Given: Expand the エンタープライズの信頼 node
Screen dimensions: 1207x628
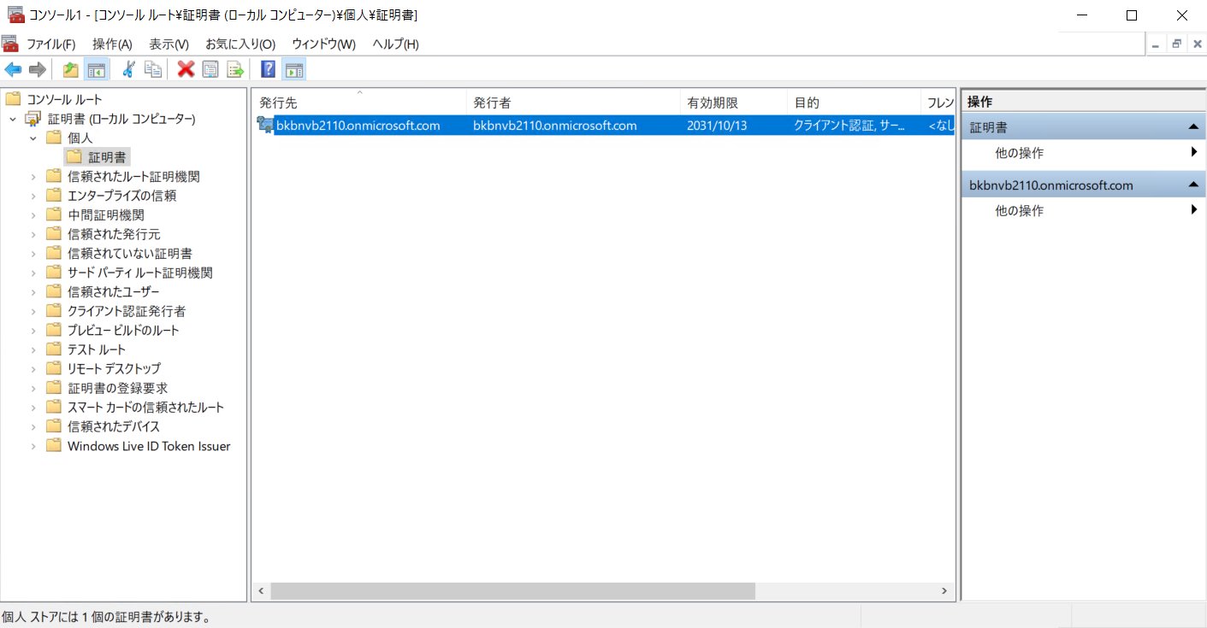Looking at the screenshot, I should click(x=33, y=196).
